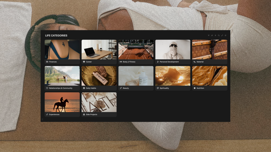Click the 'Nutrition' card label
This screenshot has width=271, height=152.
click(x=200, y=88)
